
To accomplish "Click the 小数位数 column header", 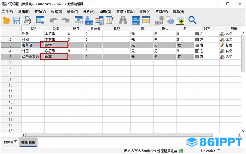I will click(x=94, y=28).
